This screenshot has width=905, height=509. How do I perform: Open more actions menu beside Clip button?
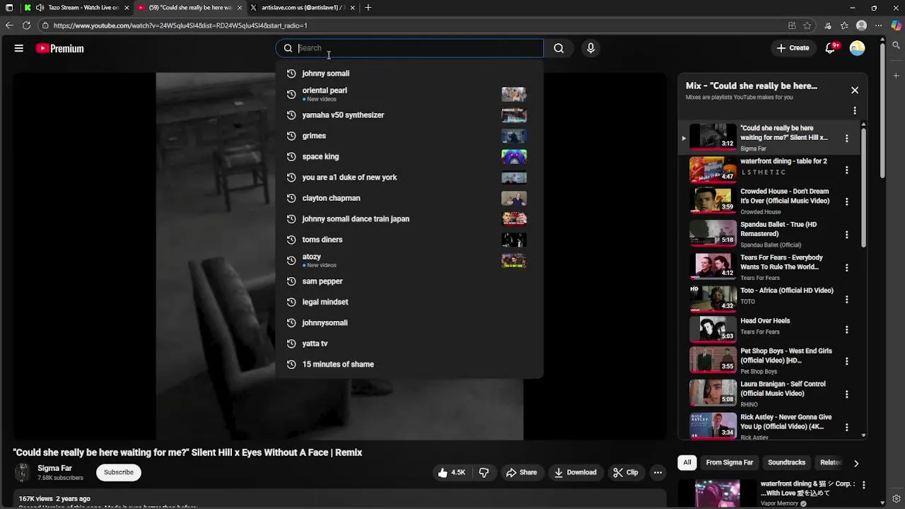pyautogui.click(x=658, y=472)
